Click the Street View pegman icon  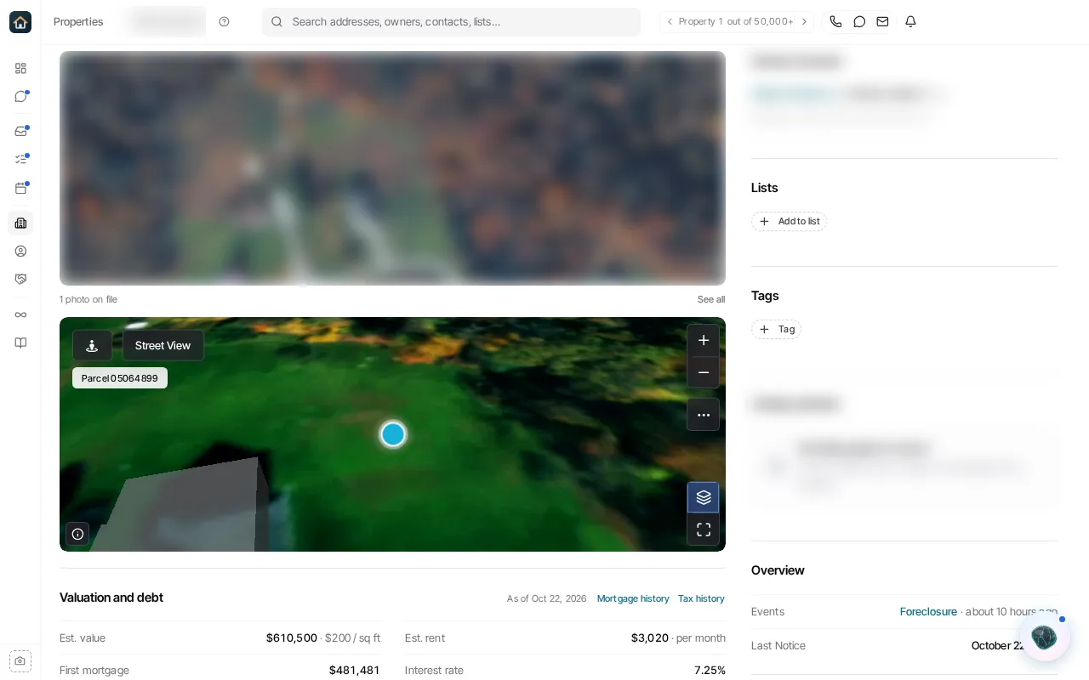(92, 345)
